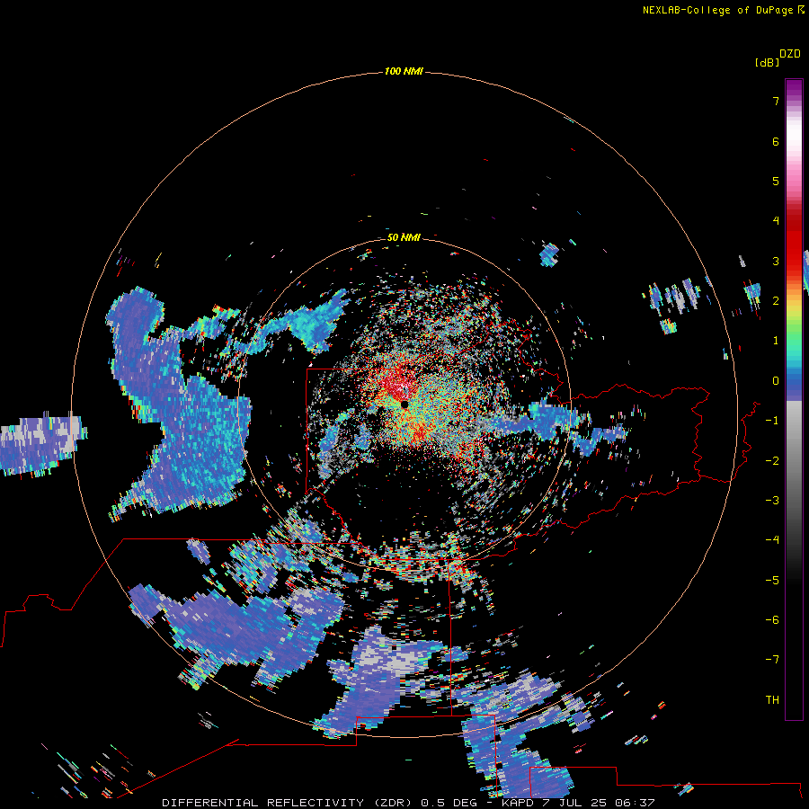Click the 100 NMI range ring label
Screen dimensions: 809x809
click(x=404, y=71)
